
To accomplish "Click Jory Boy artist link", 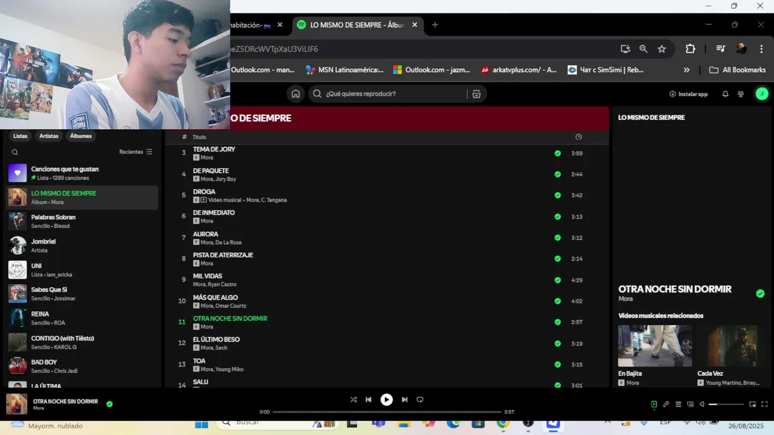I will 226,179.
